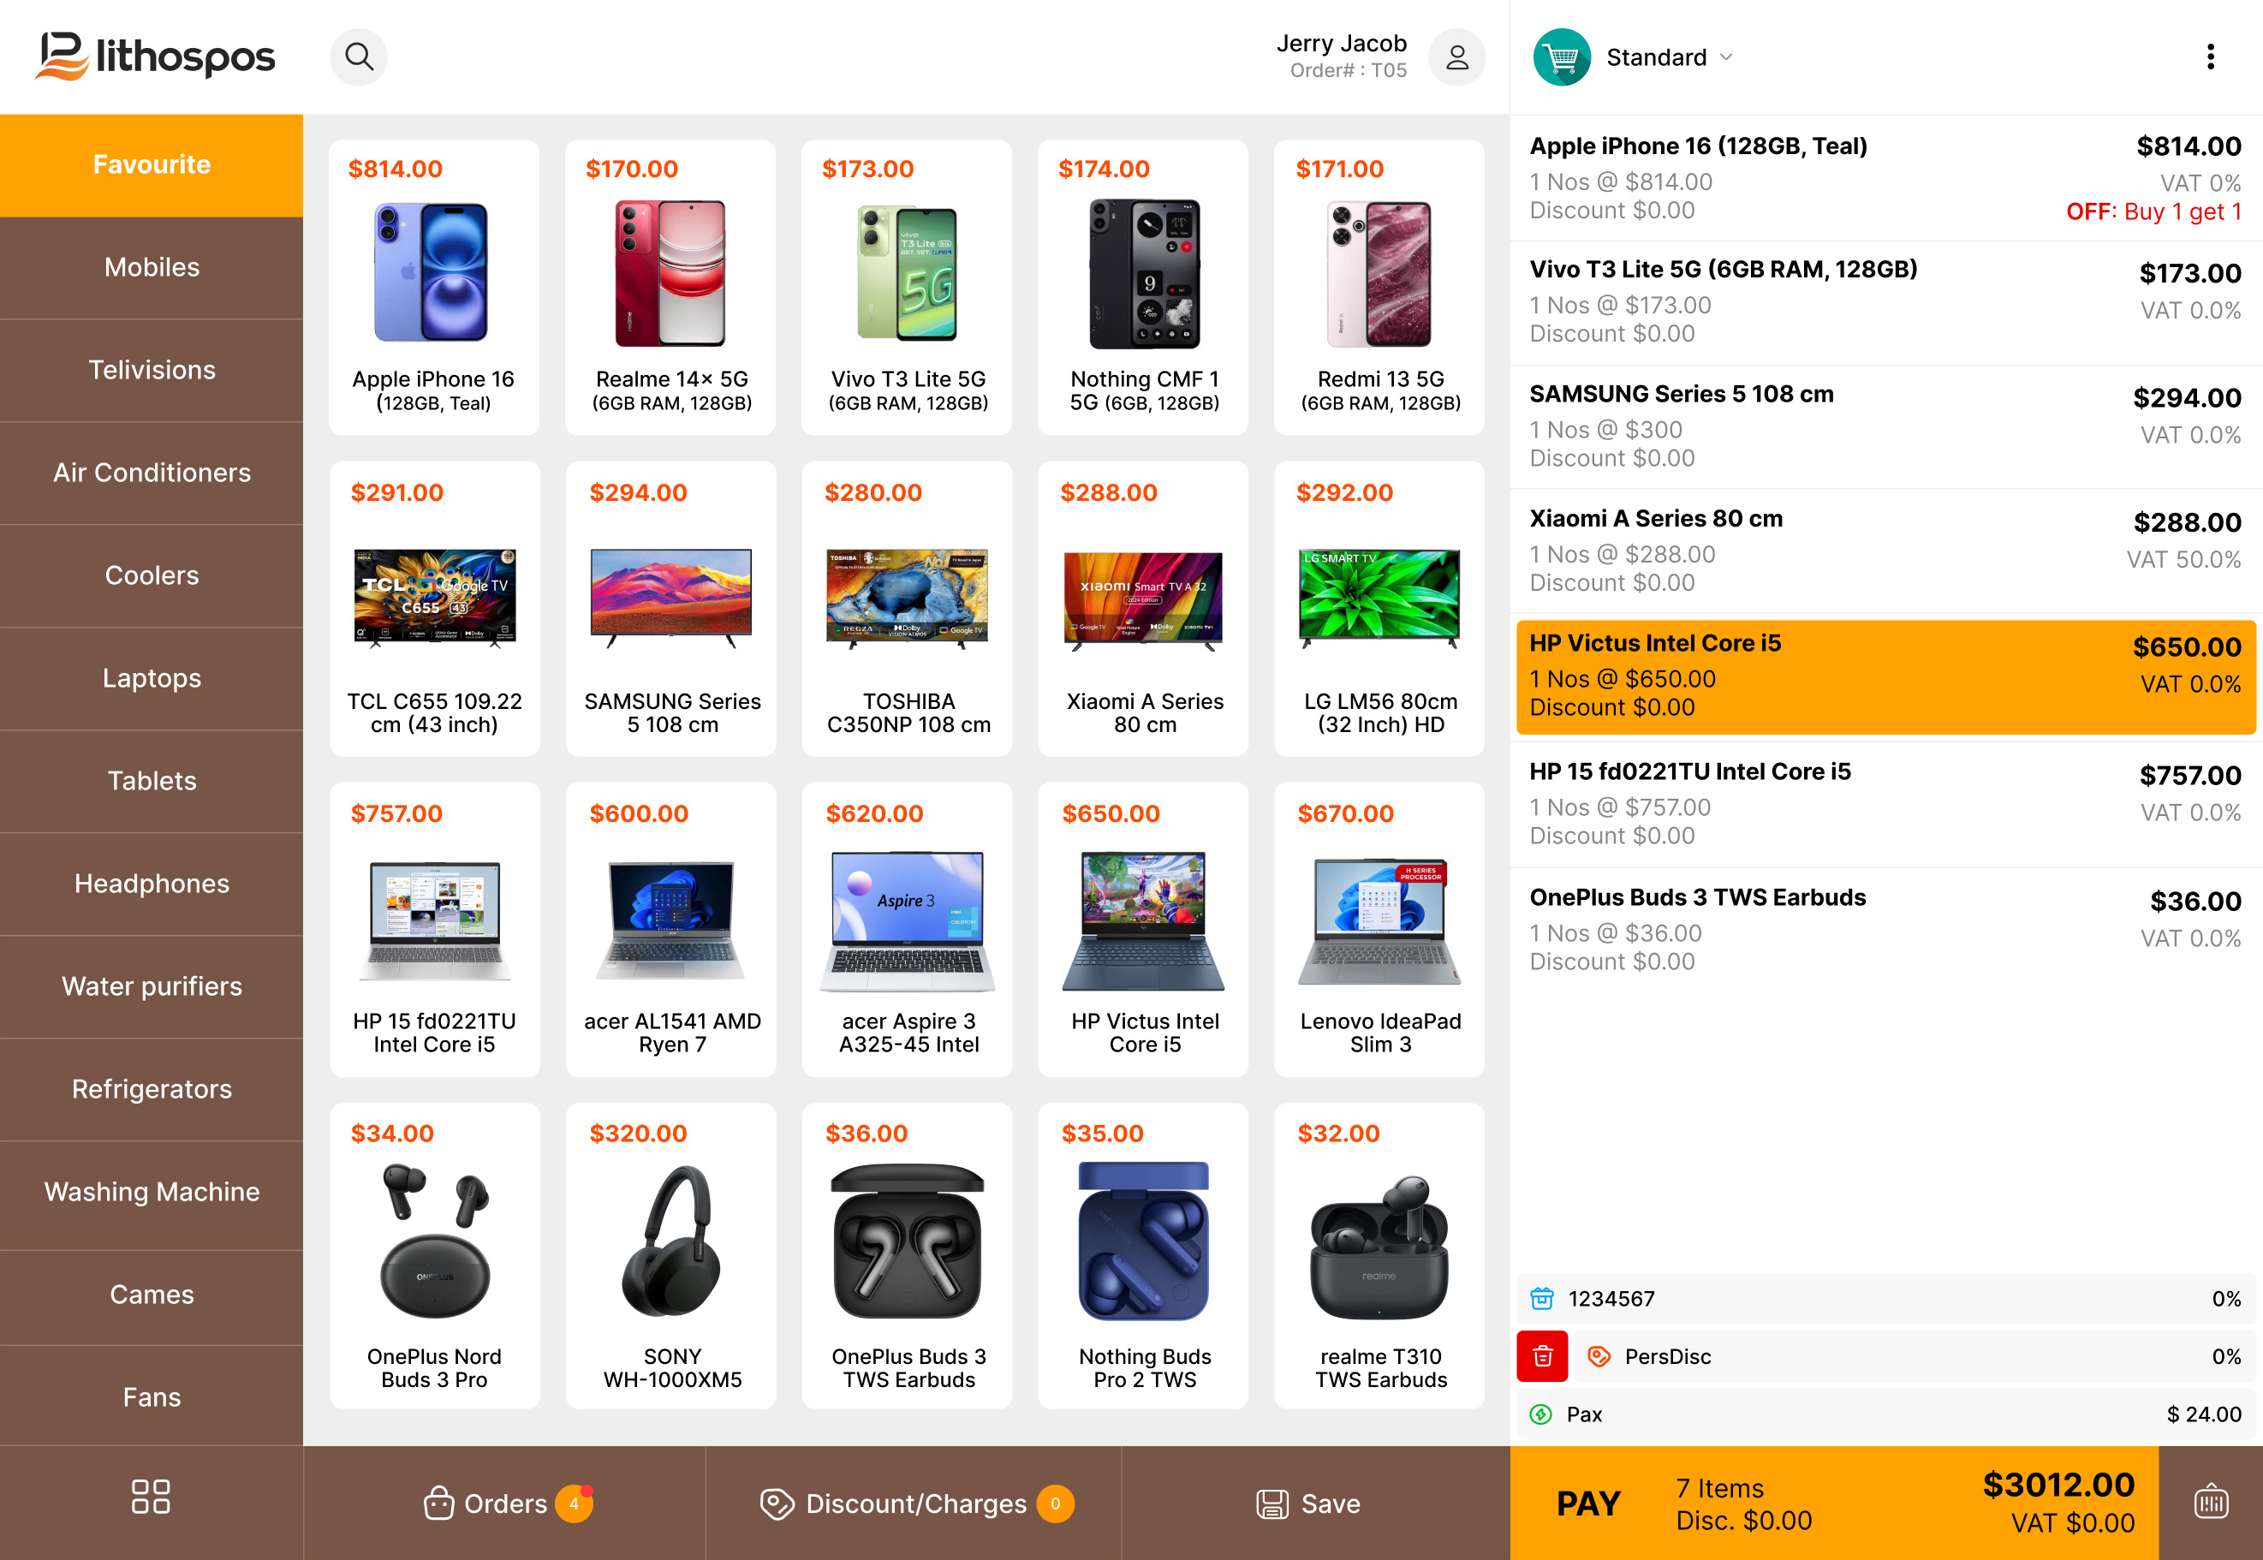
Task: Click the Pax charge row
Action: pos(1885,1414)
